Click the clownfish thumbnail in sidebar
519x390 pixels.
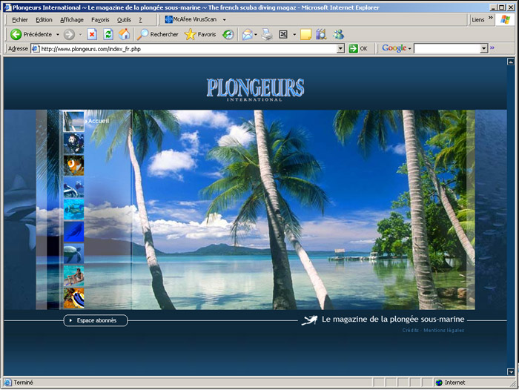tap(73, 165)
